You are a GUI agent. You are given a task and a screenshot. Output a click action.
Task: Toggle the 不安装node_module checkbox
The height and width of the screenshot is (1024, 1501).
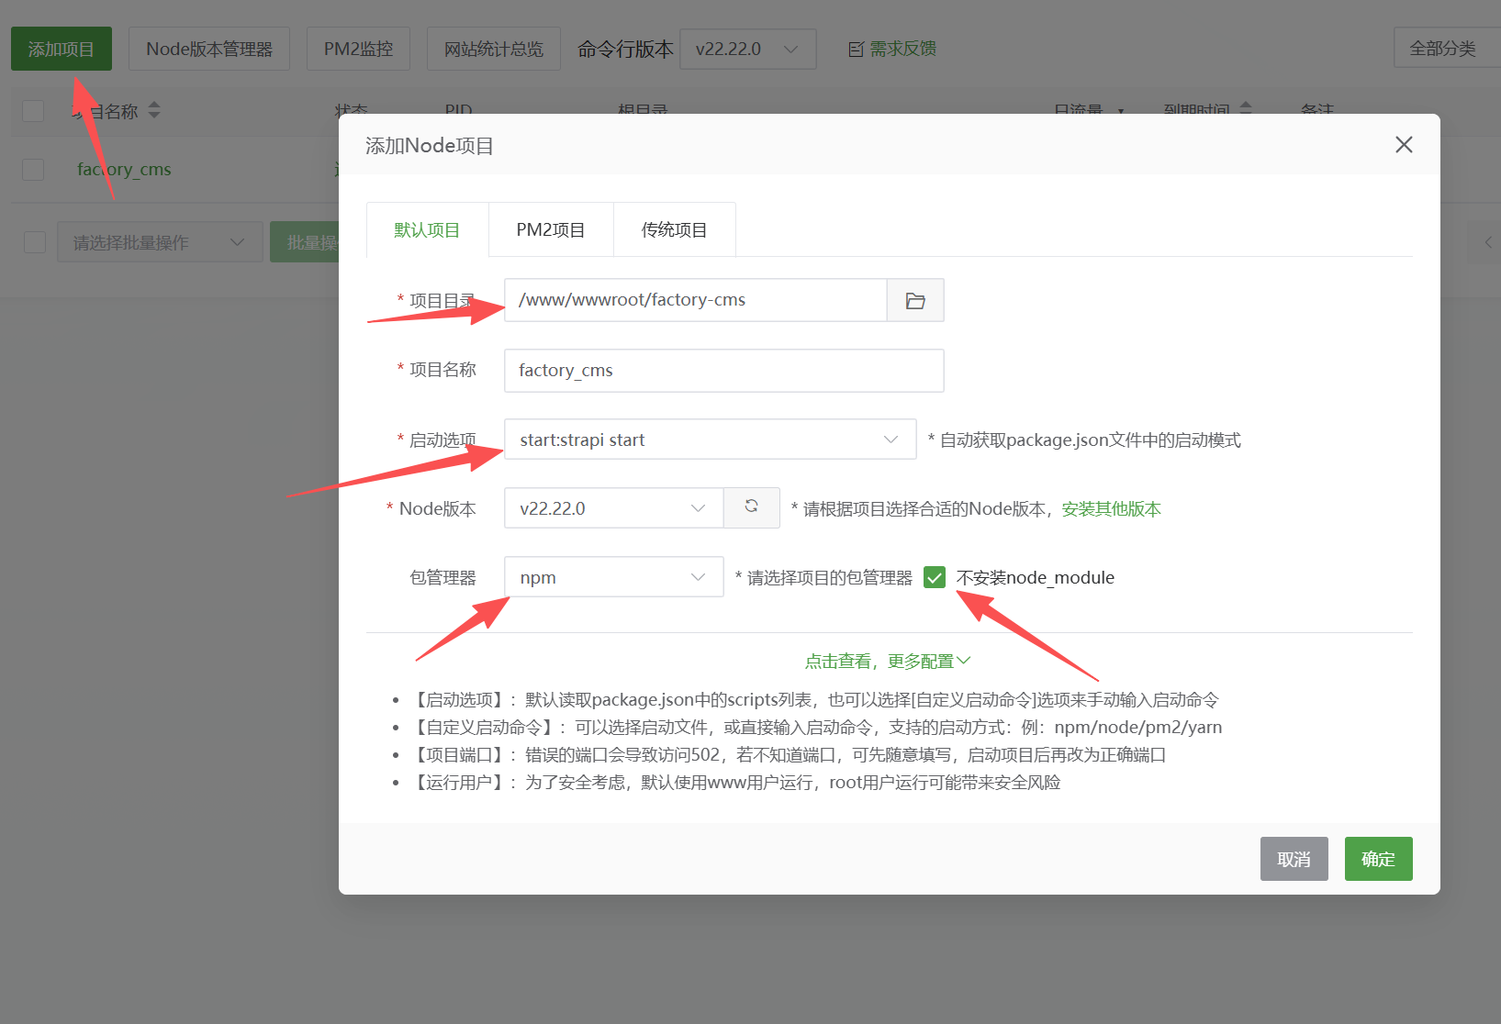click(935, 577)
